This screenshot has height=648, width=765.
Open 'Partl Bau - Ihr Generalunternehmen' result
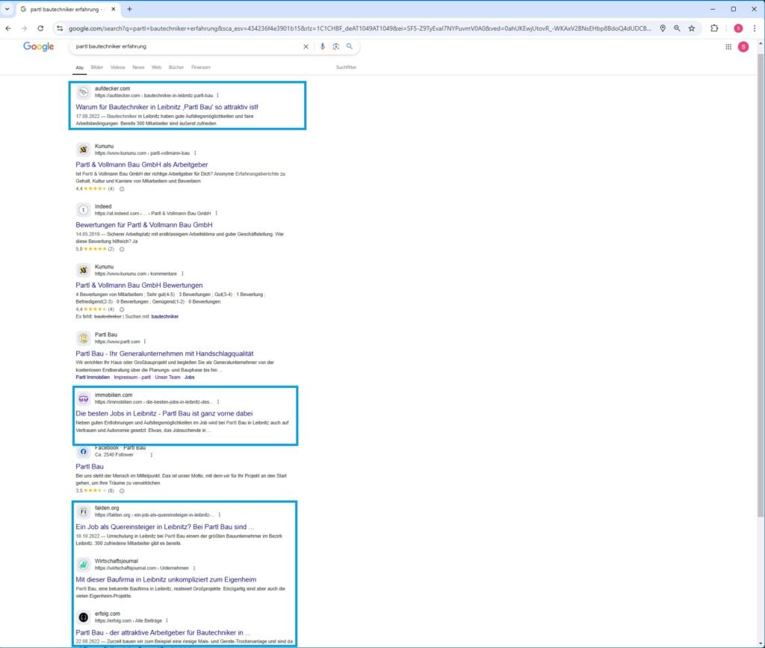[x=164, y=354]
